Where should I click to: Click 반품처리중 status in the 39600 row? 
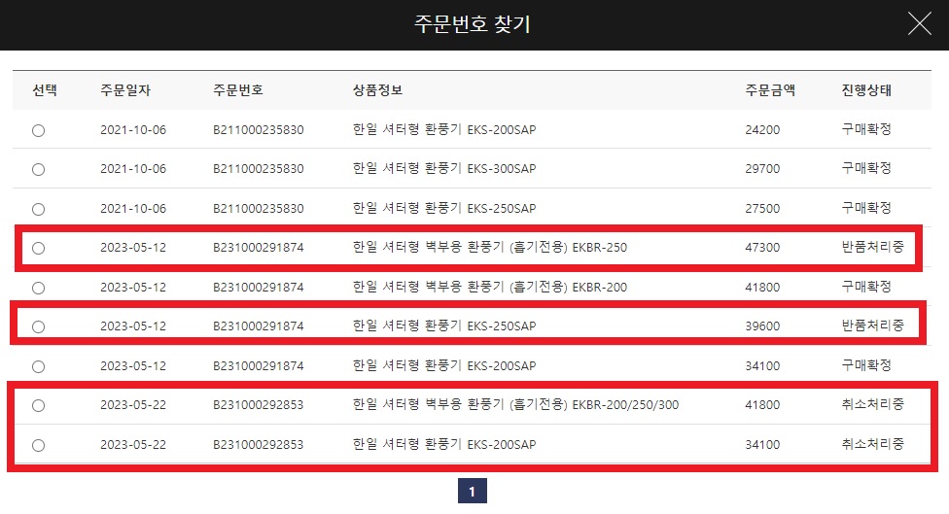(873, 326)
